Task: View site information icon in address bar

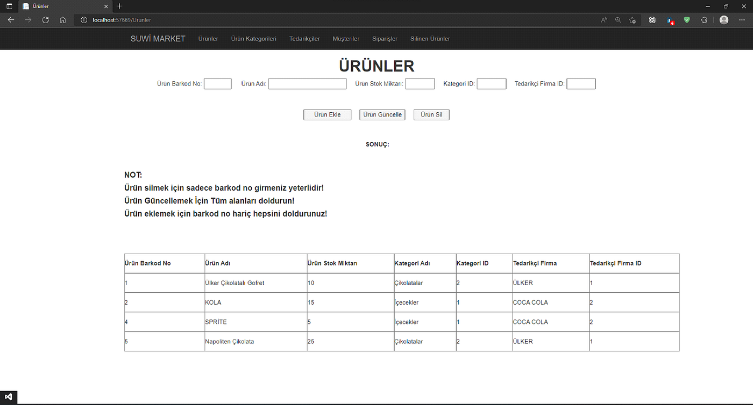Action: coord(83,20)
